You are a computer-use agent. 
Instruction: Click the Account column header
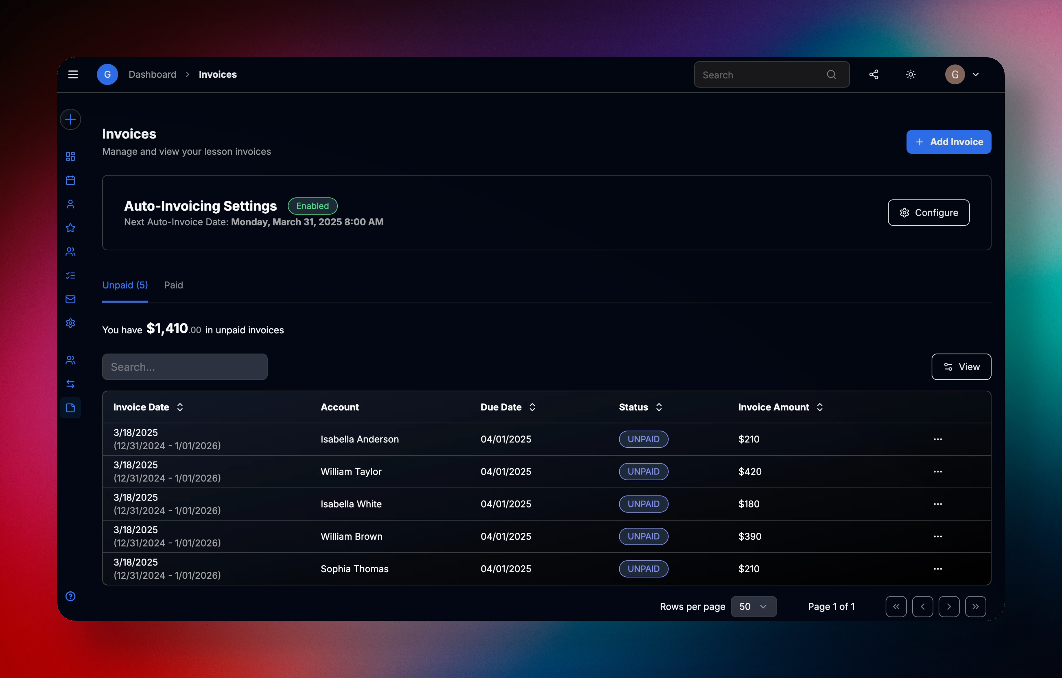click(340, 407)
